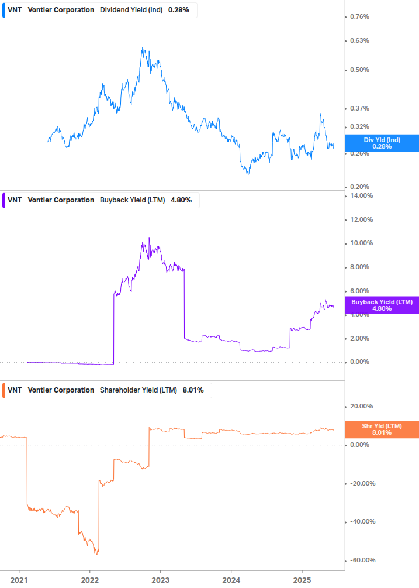Click the 0.28% value in dividend legend
This screenshot has width=419, height=588.
click(179, 10)
